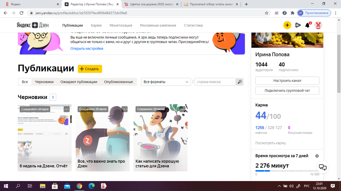This screenshot has width=341, height=191.
Task: Switch to 'Цветок зла дорама 2020' browser tab
Action: click(x=151, y=4)
